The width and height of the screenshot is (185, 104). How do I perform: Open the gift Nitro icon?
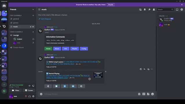[139, 94]
